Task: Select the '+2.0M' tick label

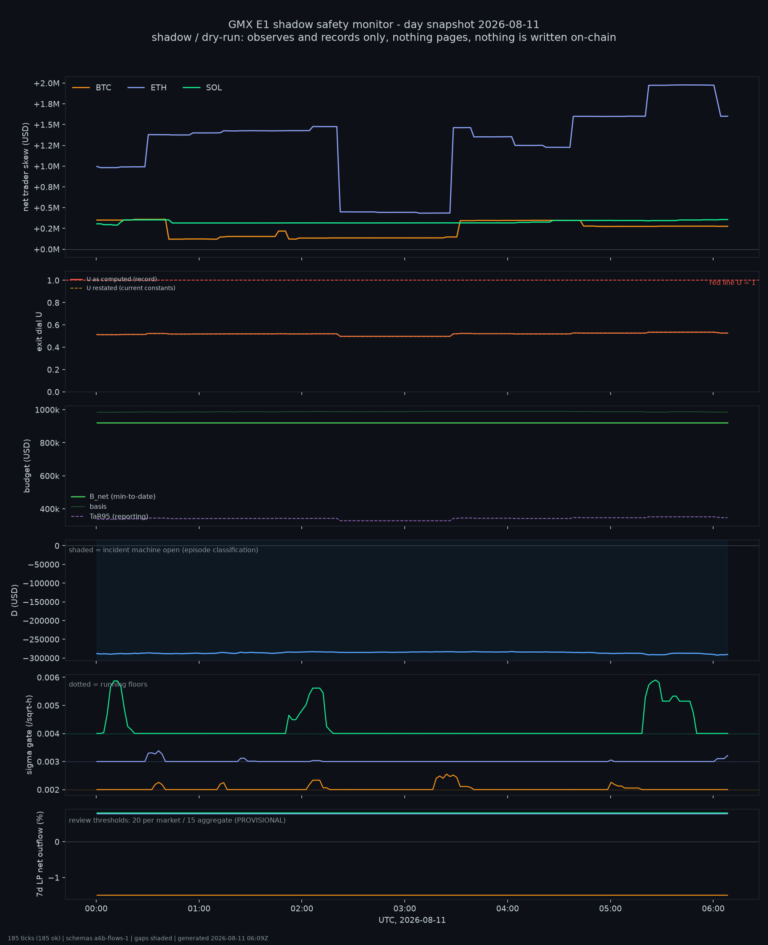Action: click(46, 84)
